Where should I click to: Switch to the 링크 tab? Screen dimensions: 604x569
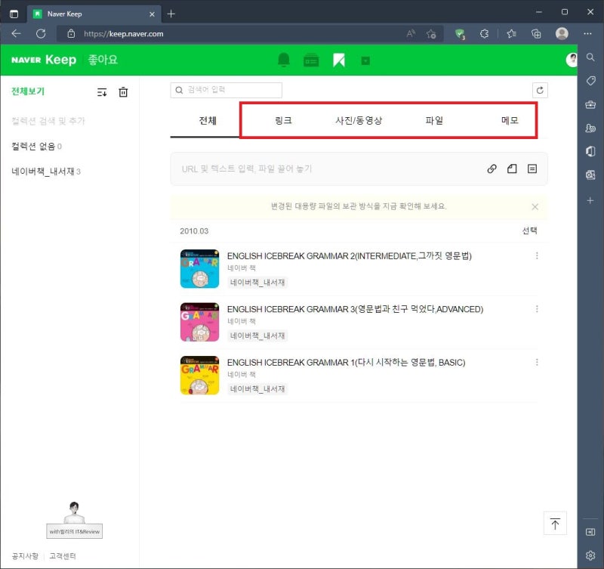pyautogui.click(x=283, y=121)
